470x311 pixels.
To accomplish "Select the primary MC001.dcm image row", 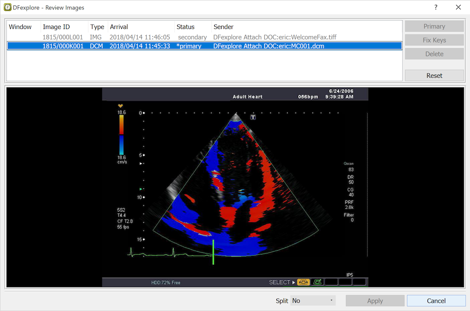I will click(x=204, y=46).
